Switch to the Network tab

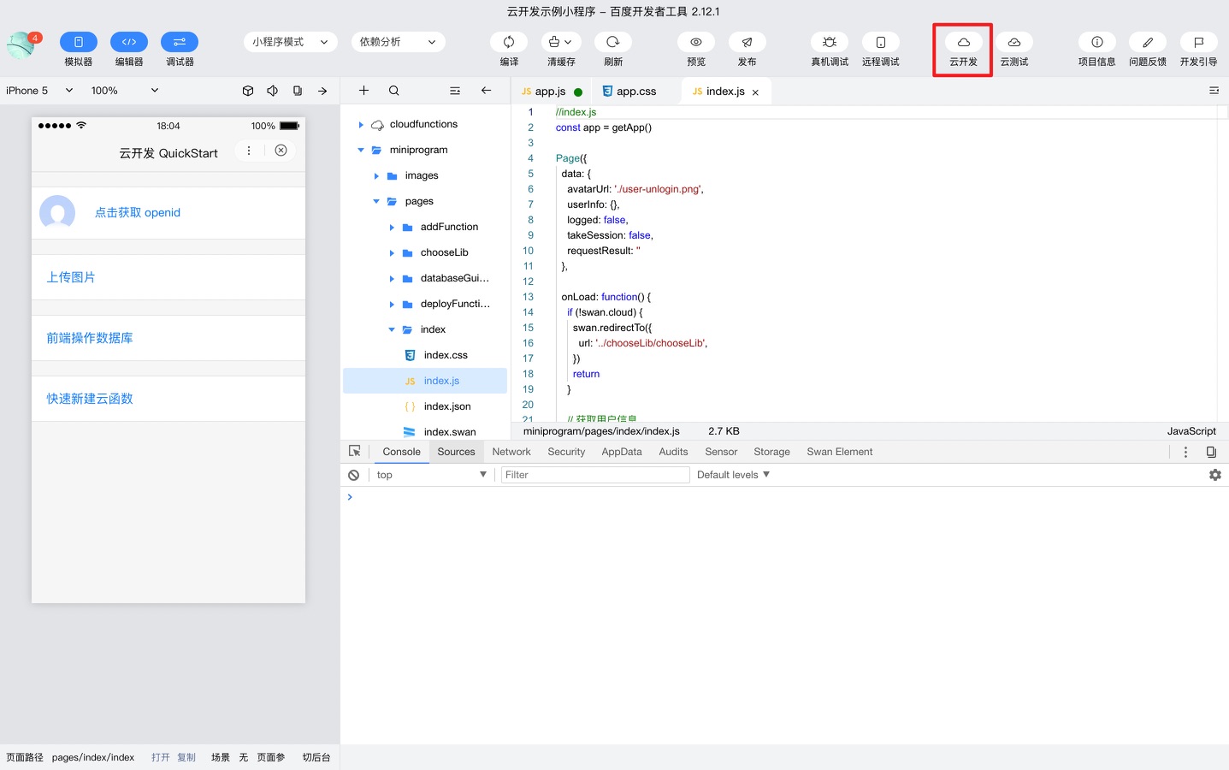pos(511,452)
